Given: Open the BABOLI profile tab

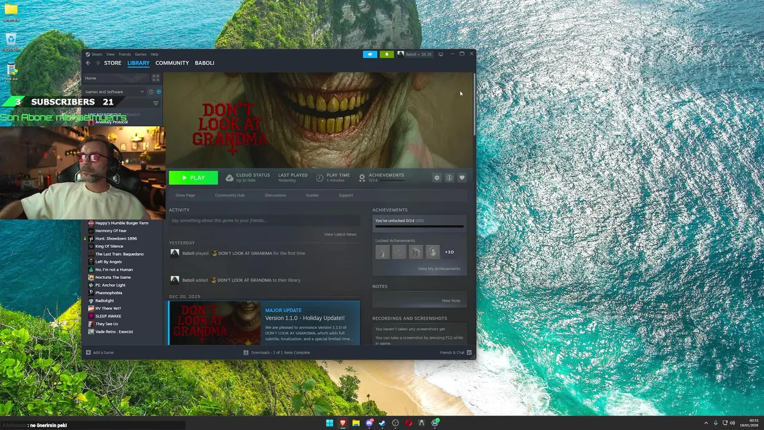Looking at the screenshot, I should pyautogui.click(x=204, y=63).
